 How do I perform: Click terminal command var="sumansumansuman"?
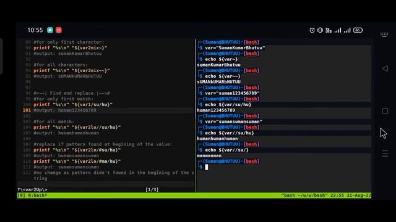tap(234, 121)
